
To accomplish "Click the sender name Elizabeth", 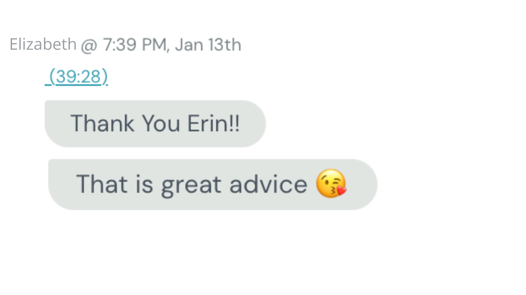I will point(43,44).
